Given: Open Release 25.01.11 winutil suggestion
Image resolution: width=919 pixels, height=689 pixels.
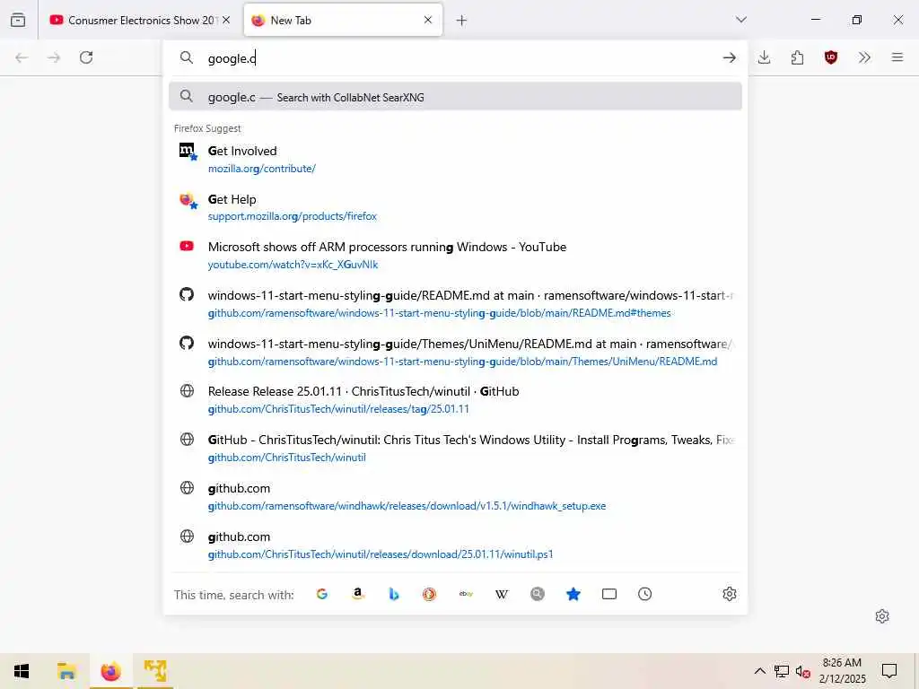Looking at the screenshot, I should (x=455, y=400).
